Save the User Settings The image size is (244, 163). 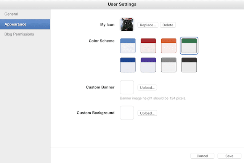point(229,156)
